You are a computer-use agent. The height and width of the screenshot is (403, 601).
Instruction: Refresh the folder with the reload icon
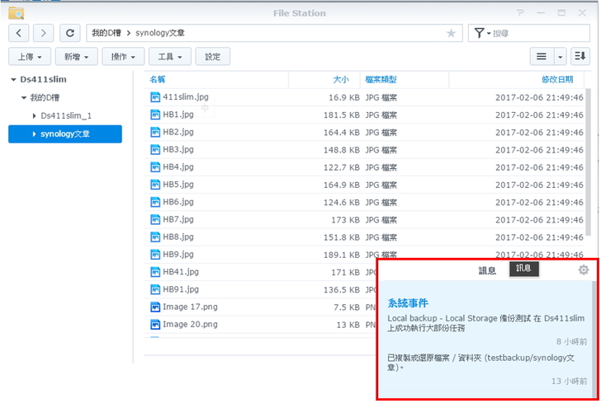69,33
